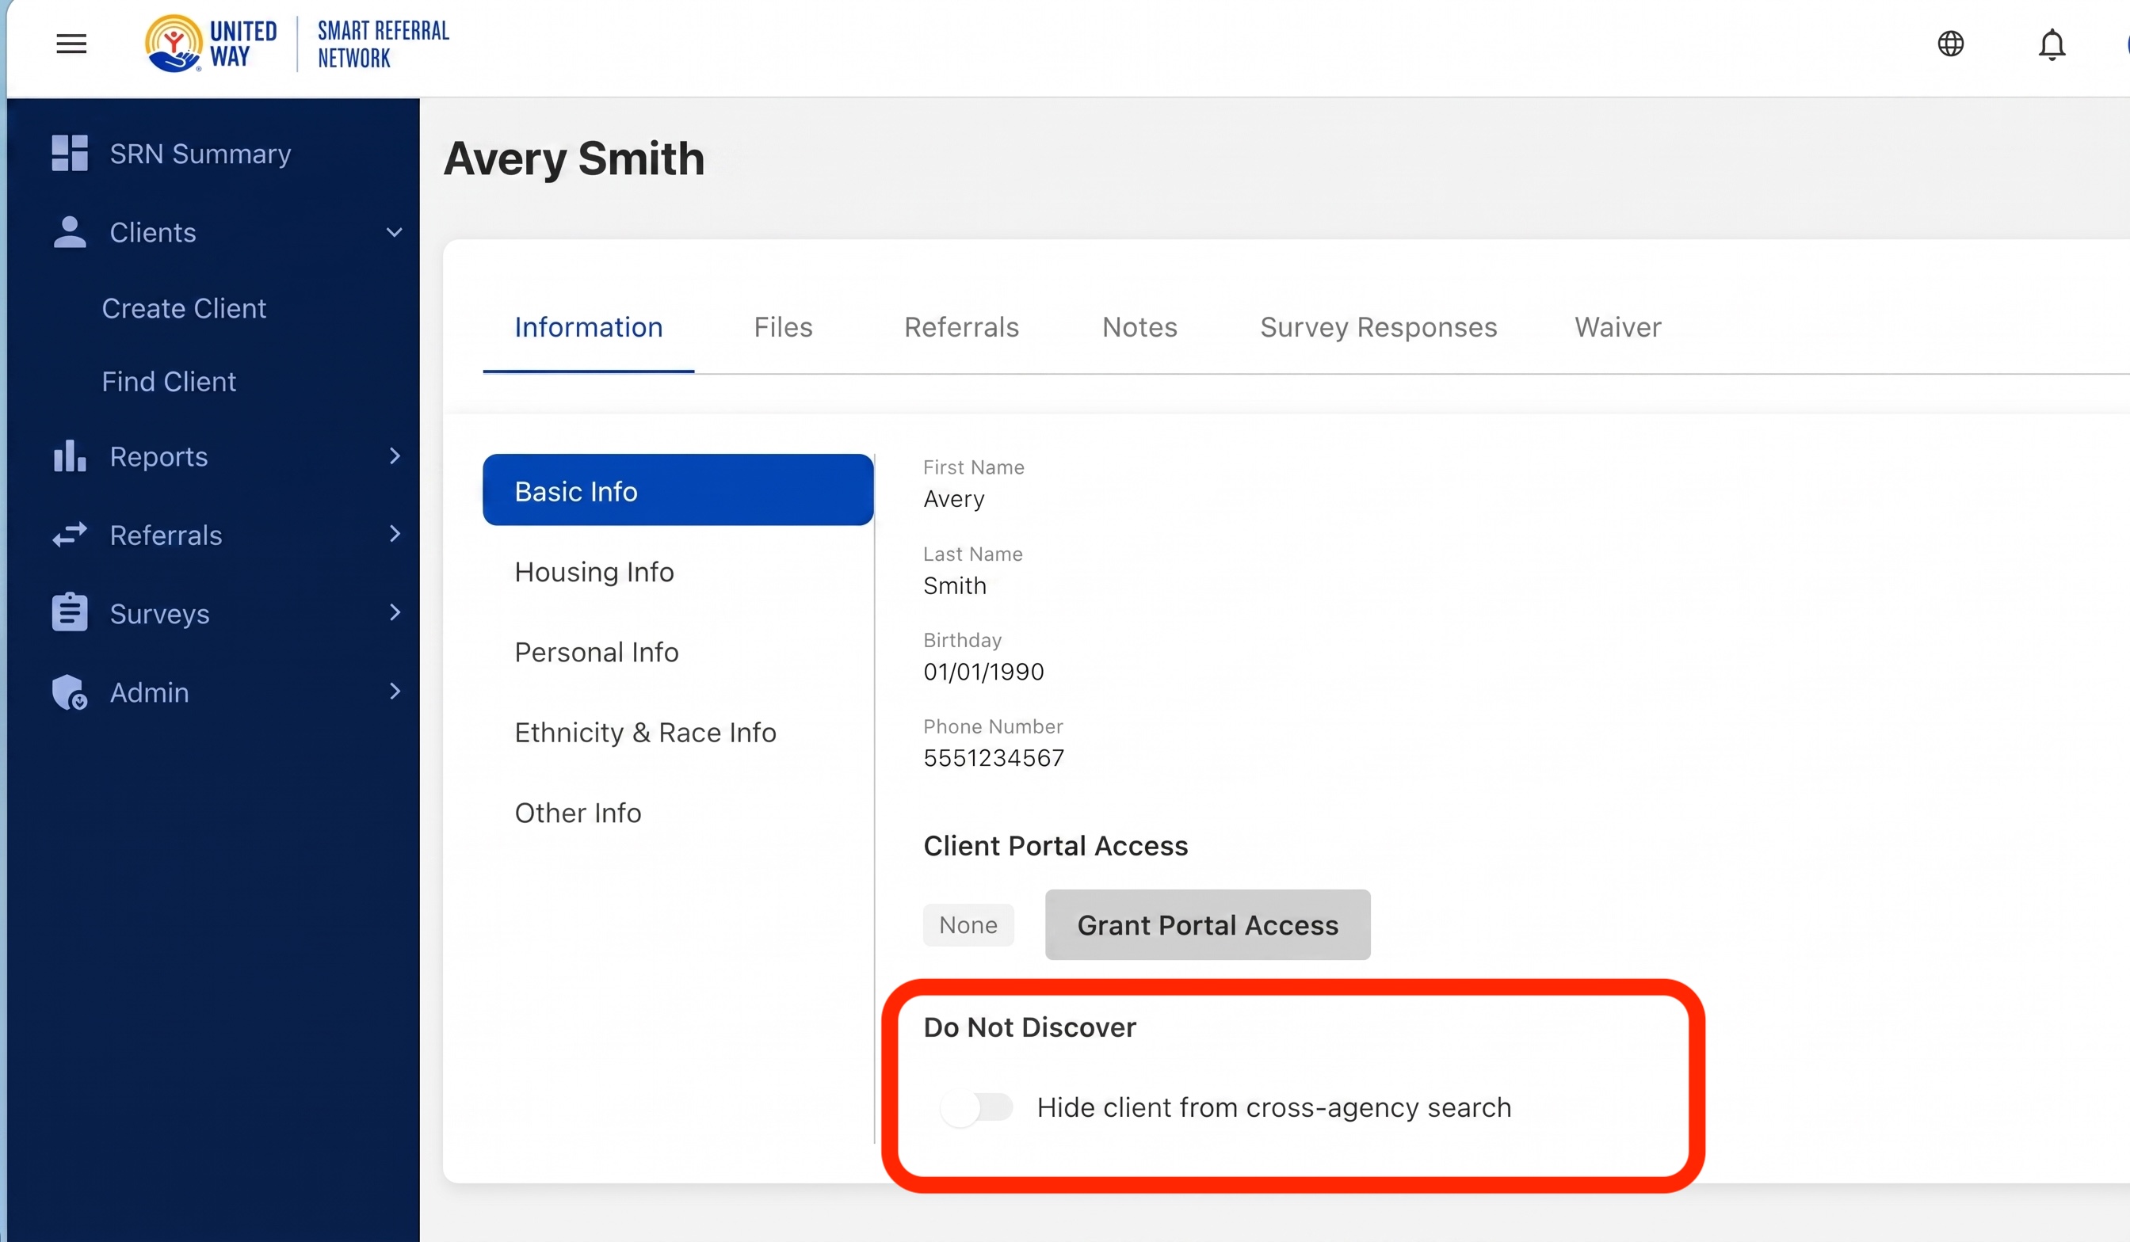
Task: Click the birthday value 01/01/1990
Action: click(984, 672)
